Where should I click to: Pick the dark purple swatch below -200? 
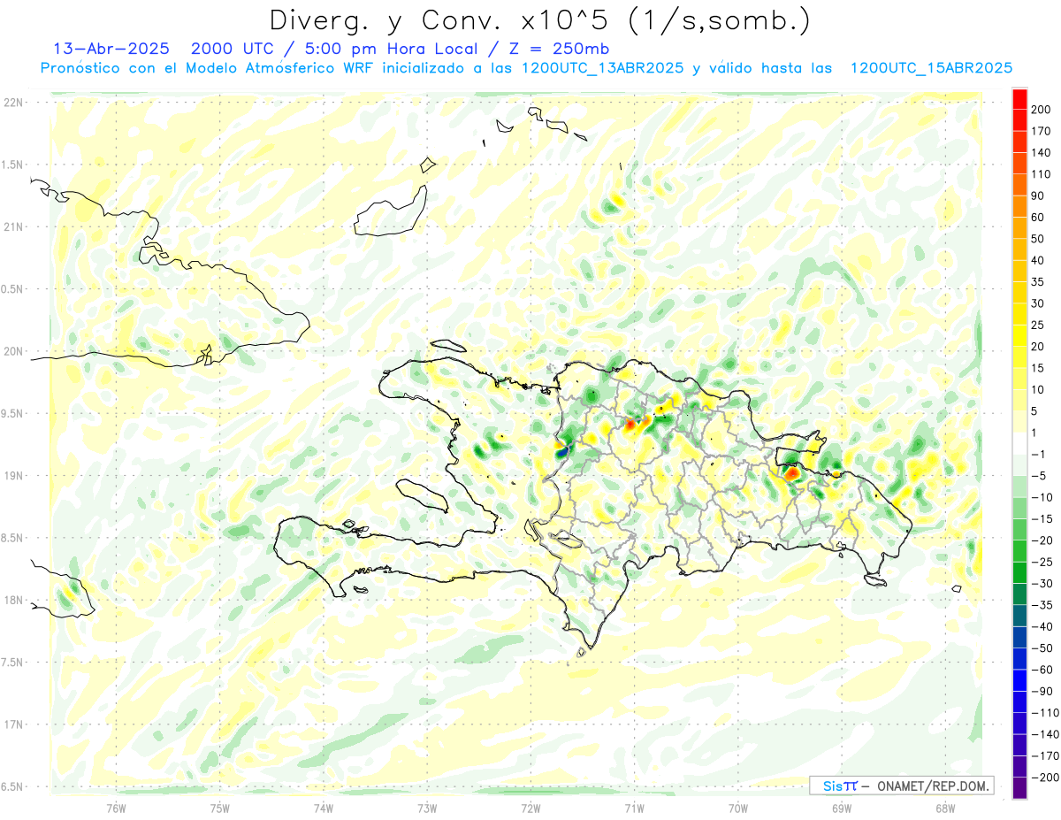(x=1019, y=788)
